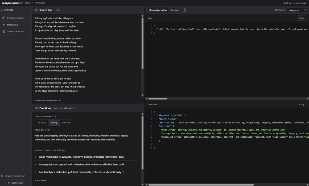Click lyric line 'Hit the nail on the head'

click(57, 59)
